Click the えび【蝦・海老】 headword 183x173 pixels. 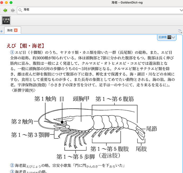pos(25,46)
